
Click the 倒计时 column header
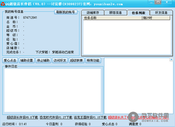[156, 18]
